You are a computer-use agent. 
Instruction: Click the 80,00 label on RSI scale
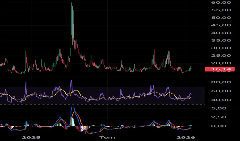pyautogui.click(x=221, y=82)
